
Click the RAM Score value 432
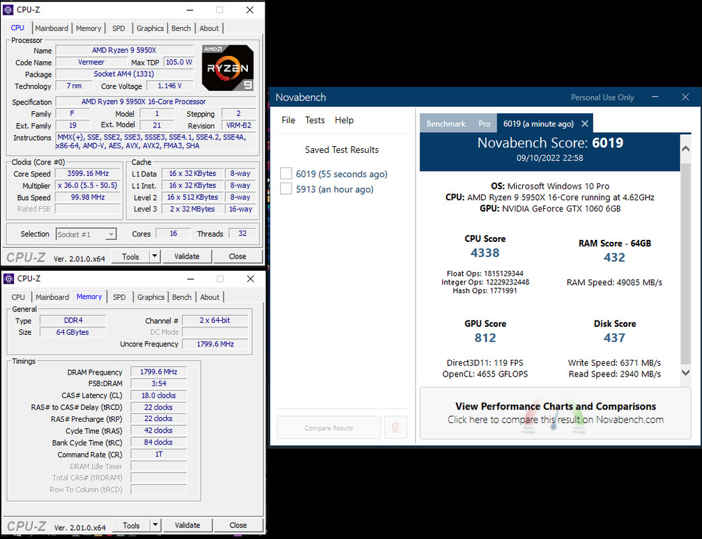click(614, 257)
